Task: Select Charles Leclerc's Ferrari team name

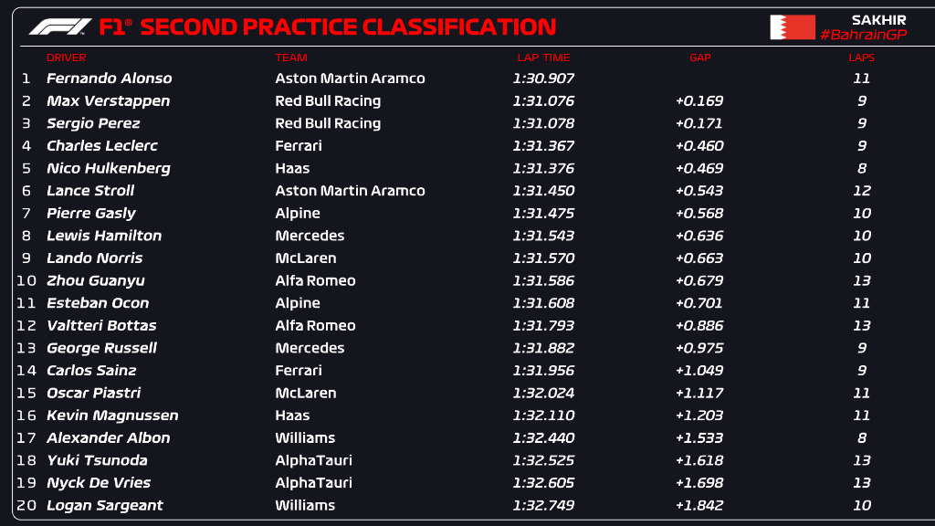Action: pos(299,146)
